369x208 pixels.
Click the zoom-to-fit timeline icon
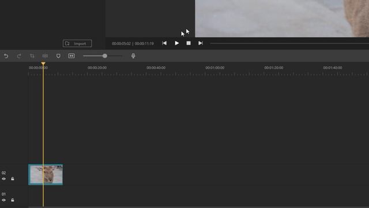pos(71,56)
